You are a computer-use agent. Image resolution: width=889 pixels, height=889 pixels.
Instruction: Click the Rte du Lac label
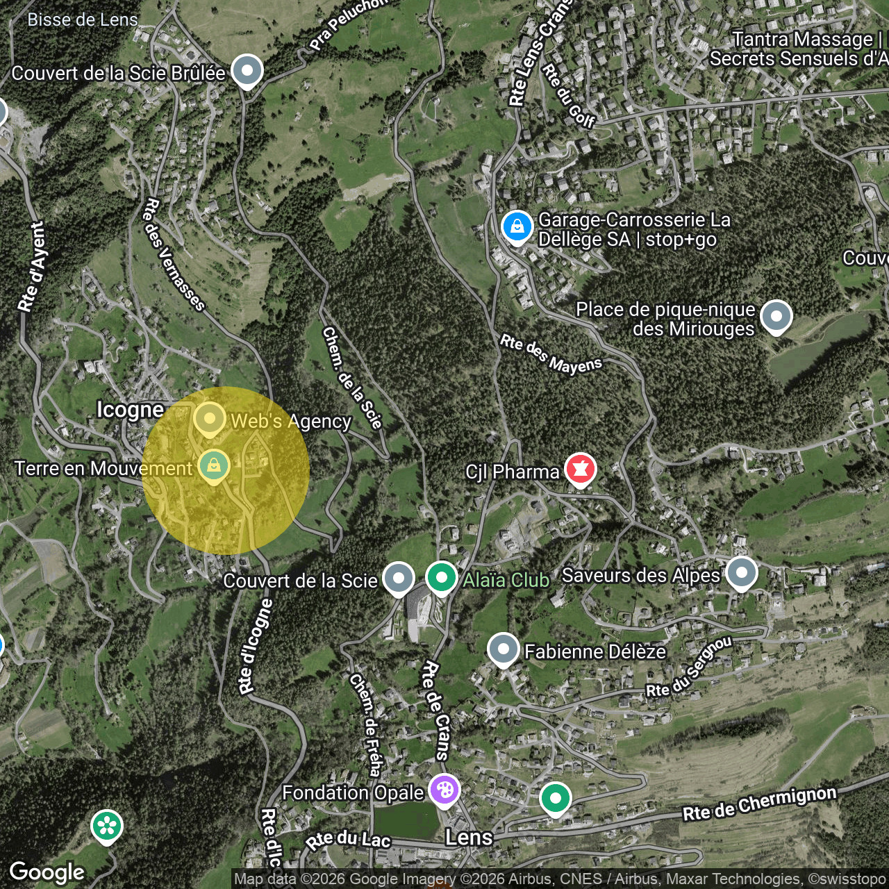pyautogui.click(x=349, y=840)
